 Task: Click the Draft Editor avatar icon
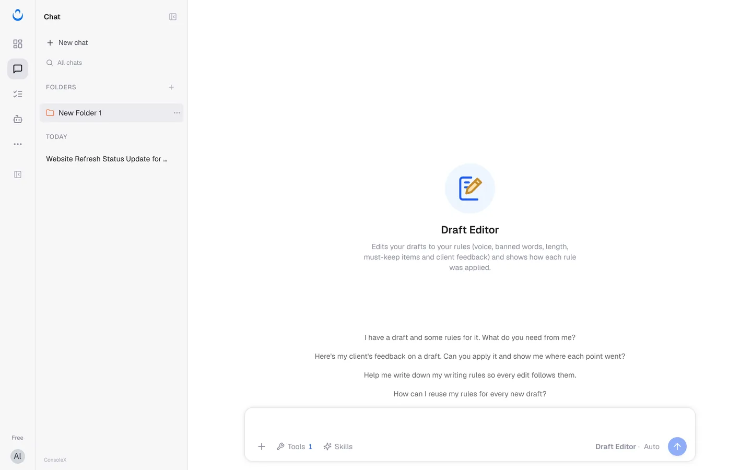tap(470, 189)
